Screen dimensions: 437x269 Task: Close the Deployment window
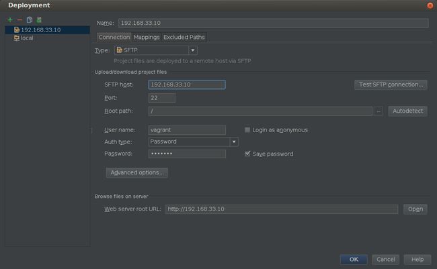pyautogui.click(x=430, y=5)
